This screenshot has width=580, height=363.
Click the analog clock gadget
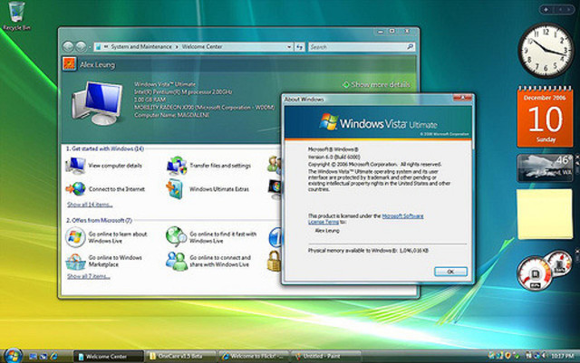tap(546, 51)
